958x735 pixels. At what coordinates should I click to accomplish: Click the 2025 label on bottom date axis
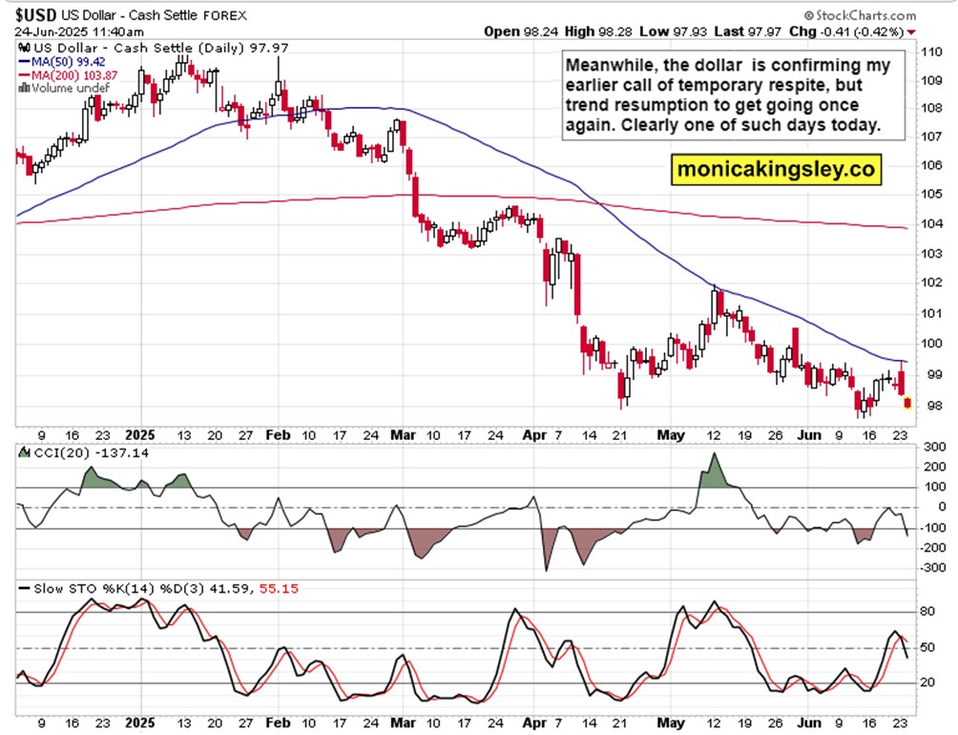click(x=140, y=723)
